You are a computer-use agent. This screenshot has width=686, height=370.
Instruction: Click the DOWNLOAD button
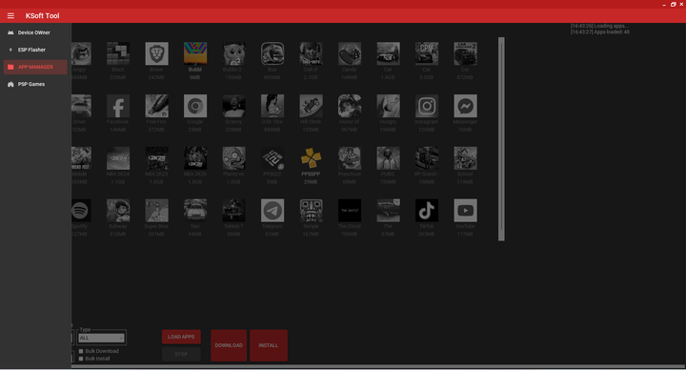(x=229, y=345)
